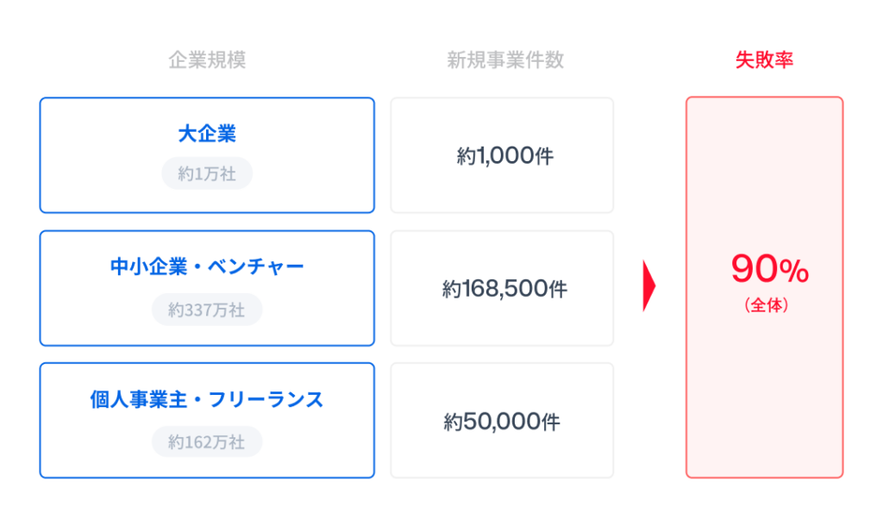
Task: Select the 大企業 box
Action: 207,155
